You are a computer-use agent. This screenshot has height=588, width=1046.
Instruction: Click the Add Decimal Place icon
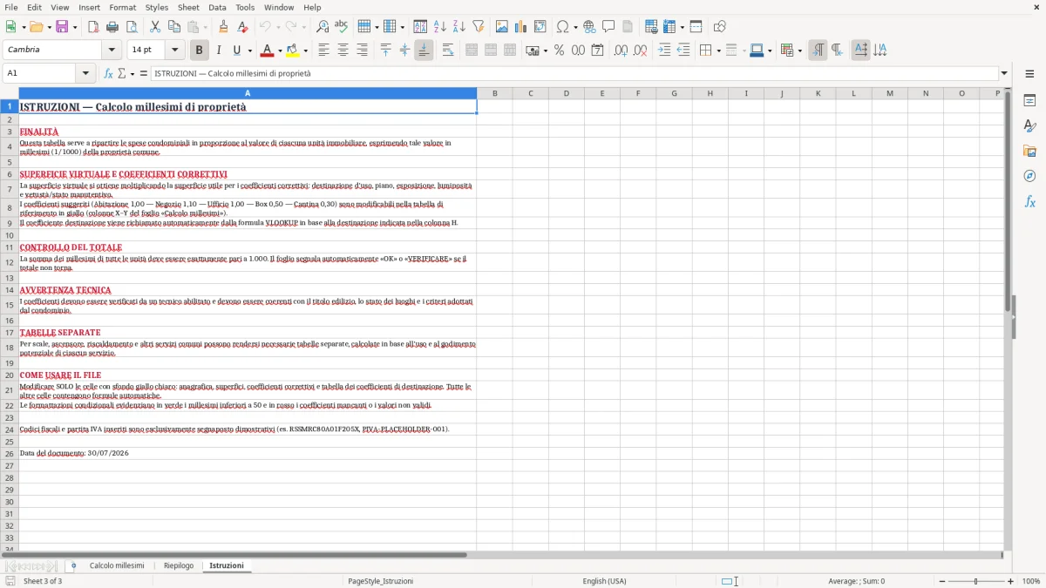(x=621, y=51)
